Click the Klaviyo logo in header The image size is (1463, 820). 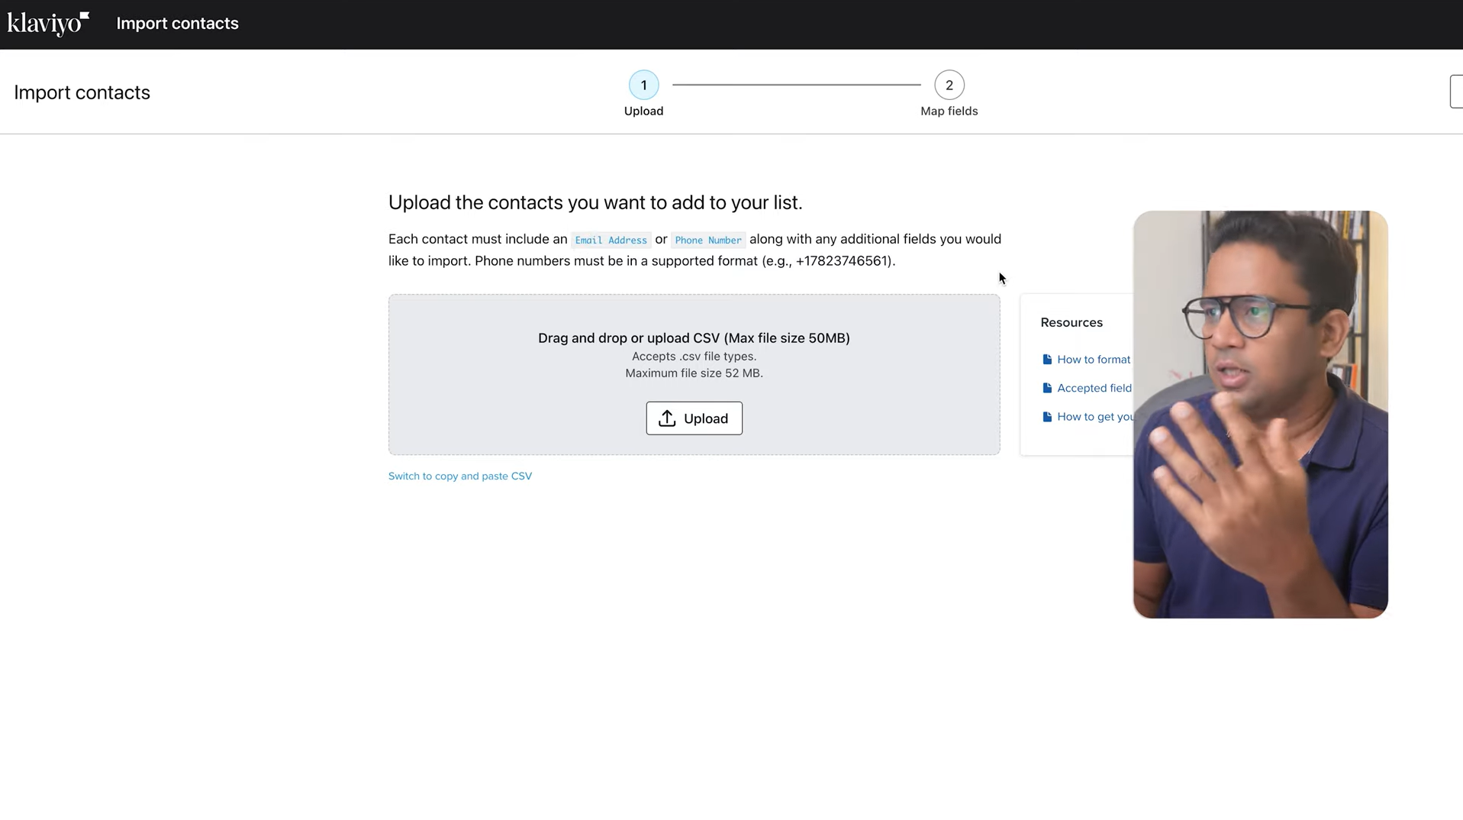tap(48, 24)
